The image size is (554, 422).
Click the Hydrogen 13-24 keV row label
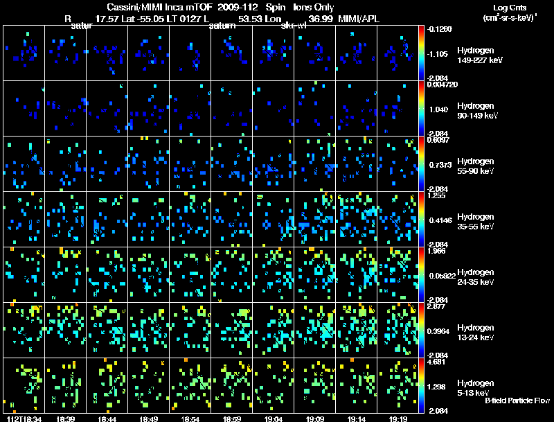[476, 333]
